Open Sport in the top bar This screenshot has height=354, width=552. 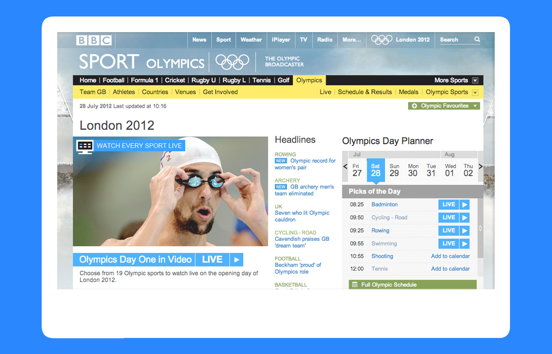coord(223,40)
